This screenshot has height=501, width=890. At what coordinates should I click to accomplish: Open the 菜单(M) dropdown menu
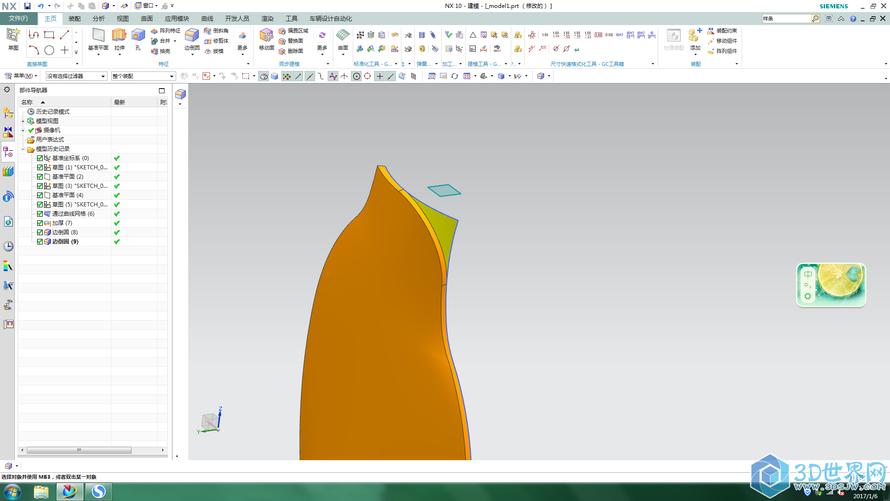point(21,76)
